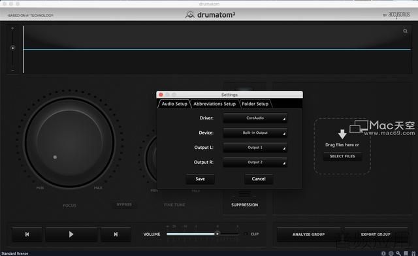Expand the Output R dropdown
The width and height of the screenshot is (418, 256).
(255, 162)
